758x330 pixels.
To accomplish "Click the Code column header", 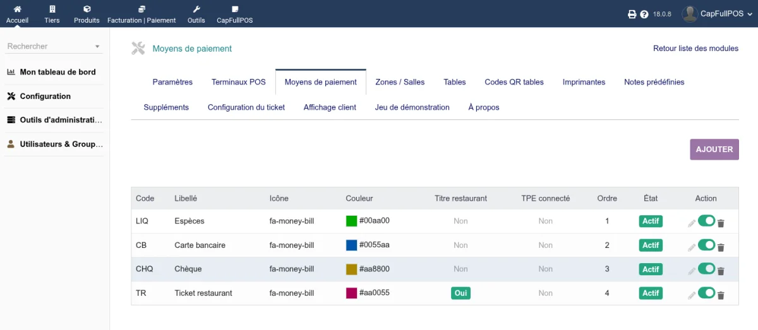I will [145, 198].
